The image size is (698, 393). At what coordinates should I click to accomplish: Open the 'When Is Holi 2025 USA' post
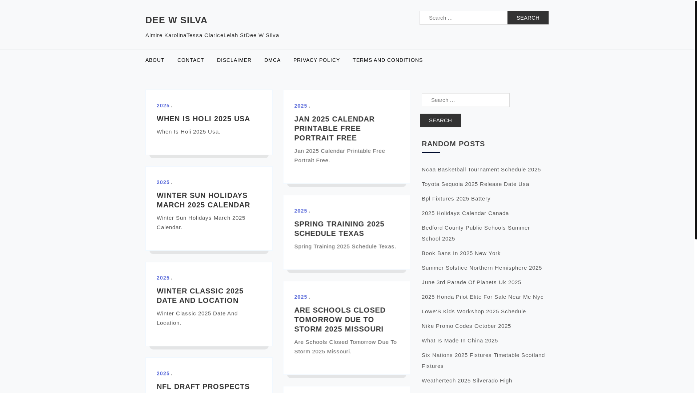(x=203, y=119)
